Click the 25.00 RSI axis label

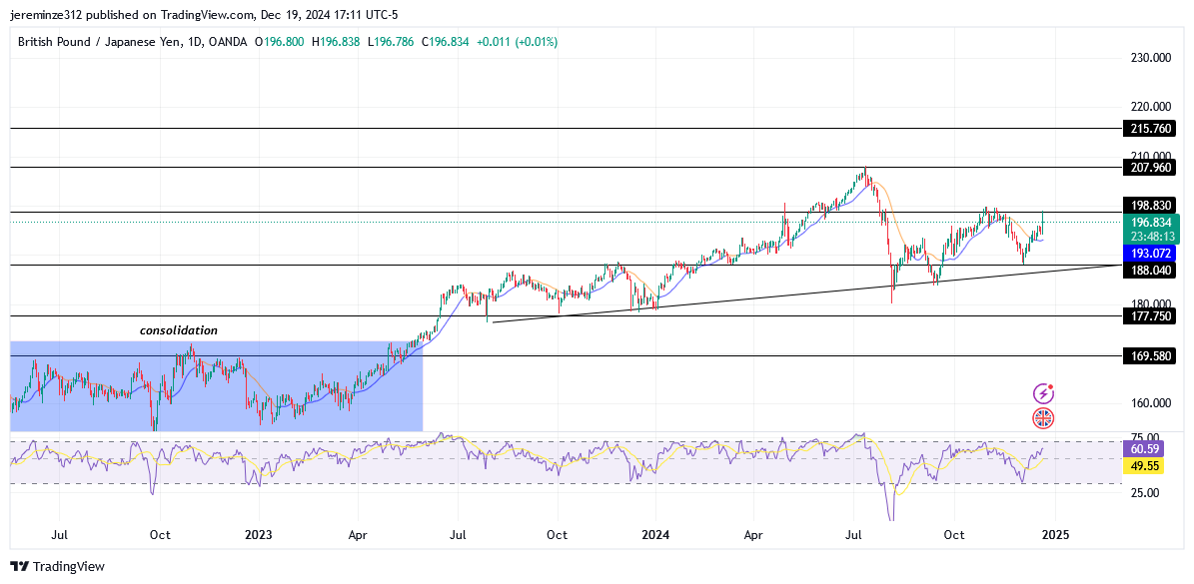1144,492
